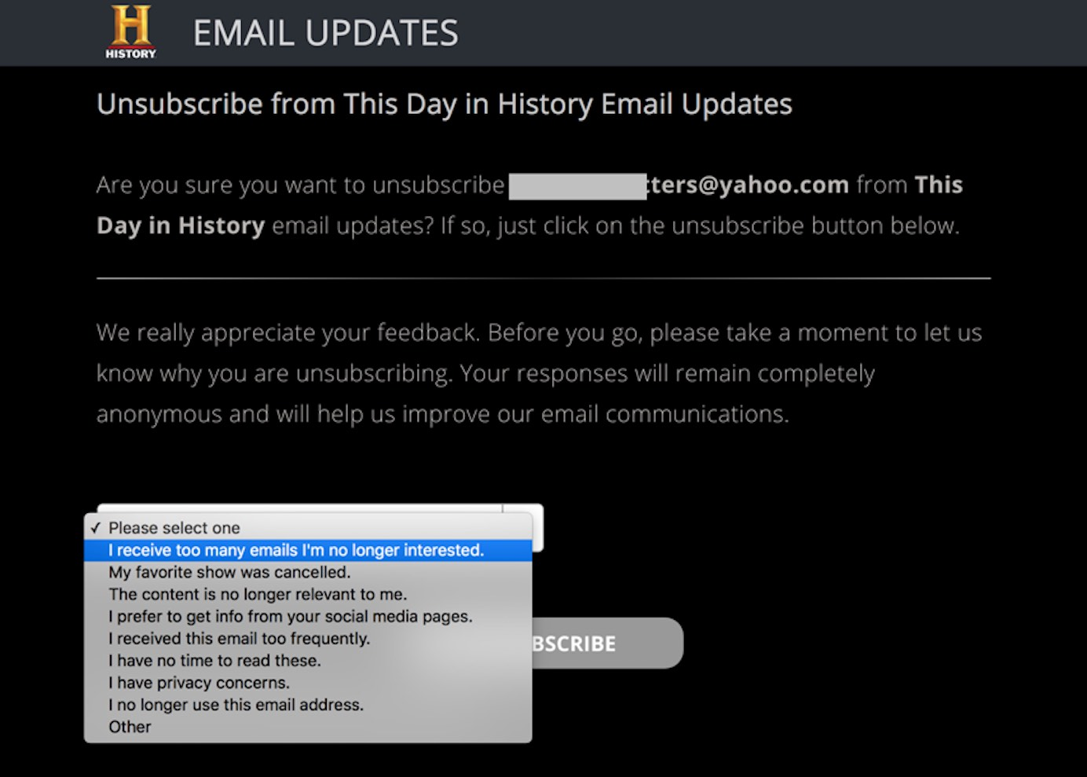Click the horizontal divider line below the email text
The width and height of the screenshot is (1087, 777).
543,278
